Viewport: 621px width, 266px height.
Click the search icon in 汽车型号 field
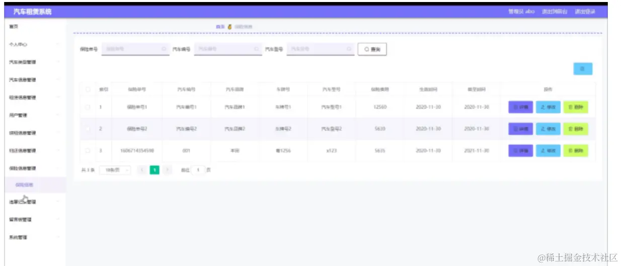(x=349, y=49)
